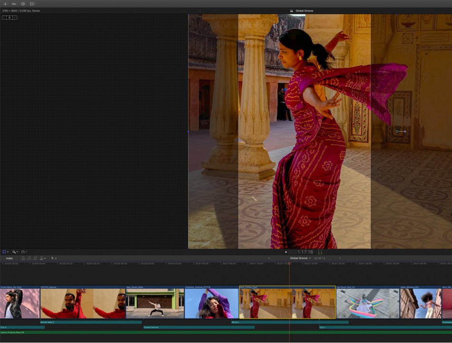Image resolution: width=452 pixels, height=343 pixels.
Task: Open the timeline Index
Action: tap(9, 258)
